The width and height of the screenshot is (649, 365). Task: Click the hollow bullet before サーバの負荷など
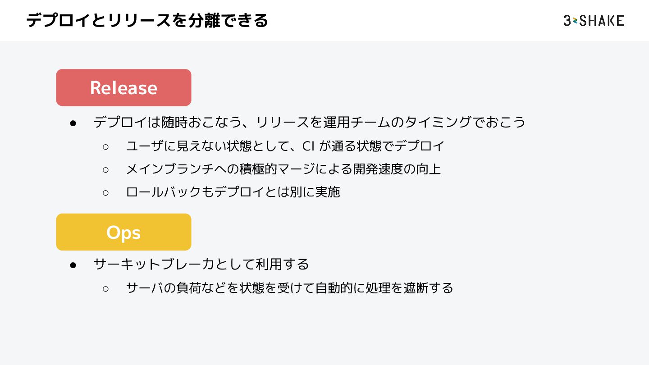click(x=105, y=288)
